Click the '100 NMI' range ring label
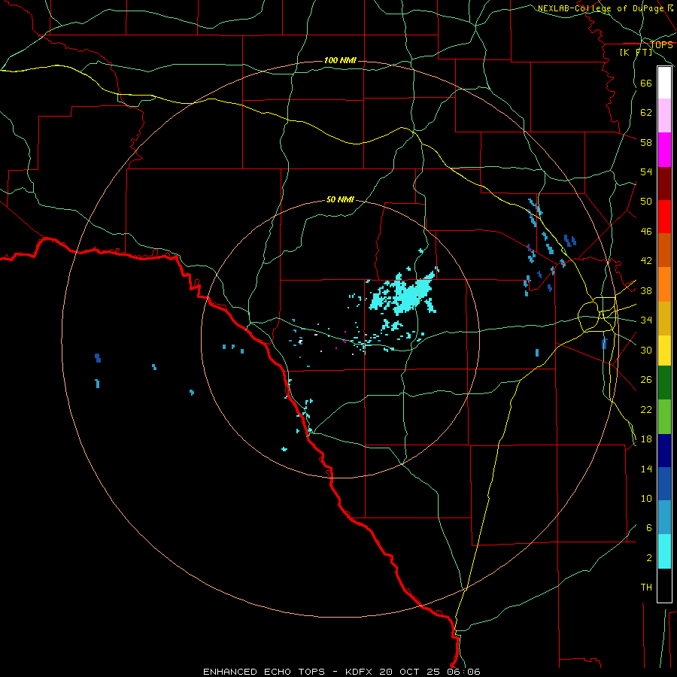Image resolution: width=677 pixels, height=677 pixels. [340, 60]
